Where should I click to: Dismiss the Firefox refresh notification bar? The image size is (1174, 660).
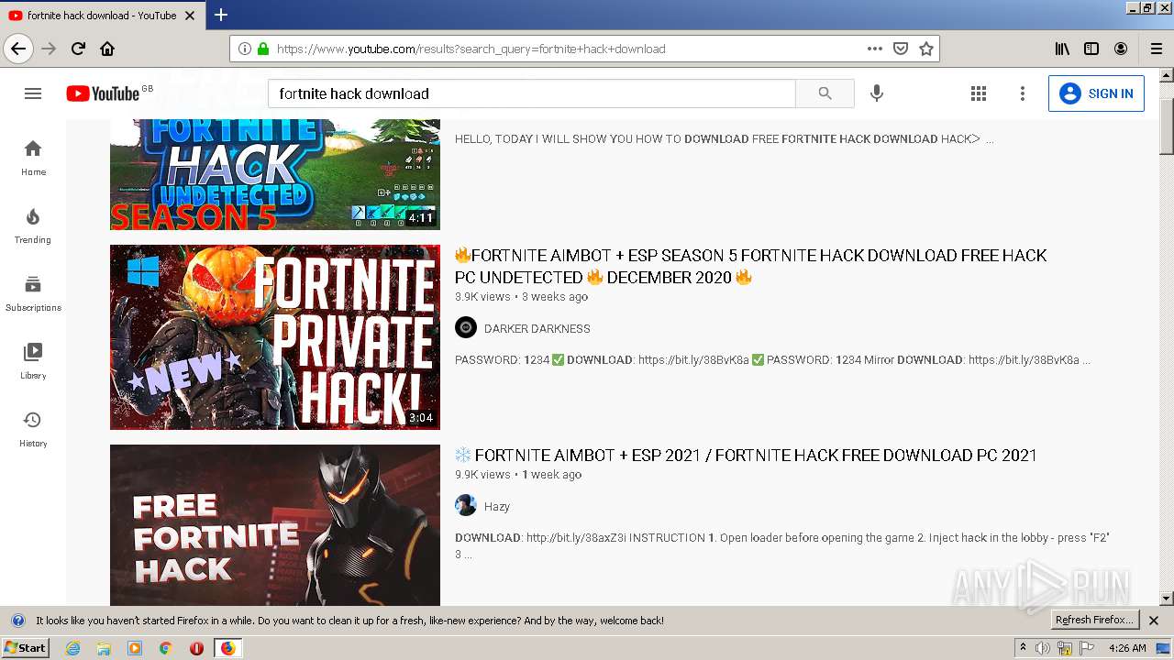pos(1154,621)
